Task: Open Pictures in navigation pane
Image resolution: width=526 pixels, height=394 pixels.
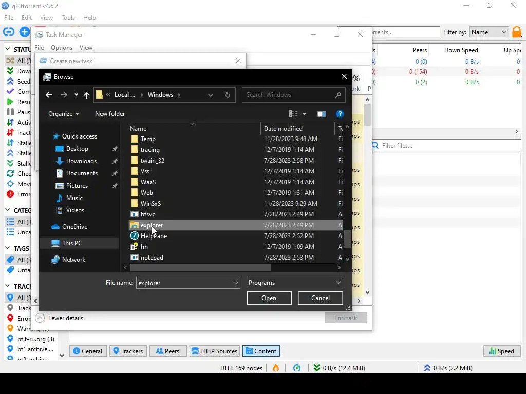Action: [x=77, y=186]
